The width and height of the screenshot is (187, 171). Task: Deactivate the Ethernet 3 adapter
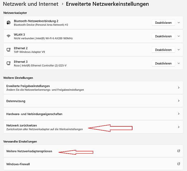(x=163, y=63)
